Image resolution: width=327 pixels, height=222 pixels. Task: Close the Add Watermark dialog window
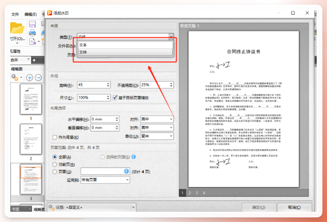[x=307, y=13]
